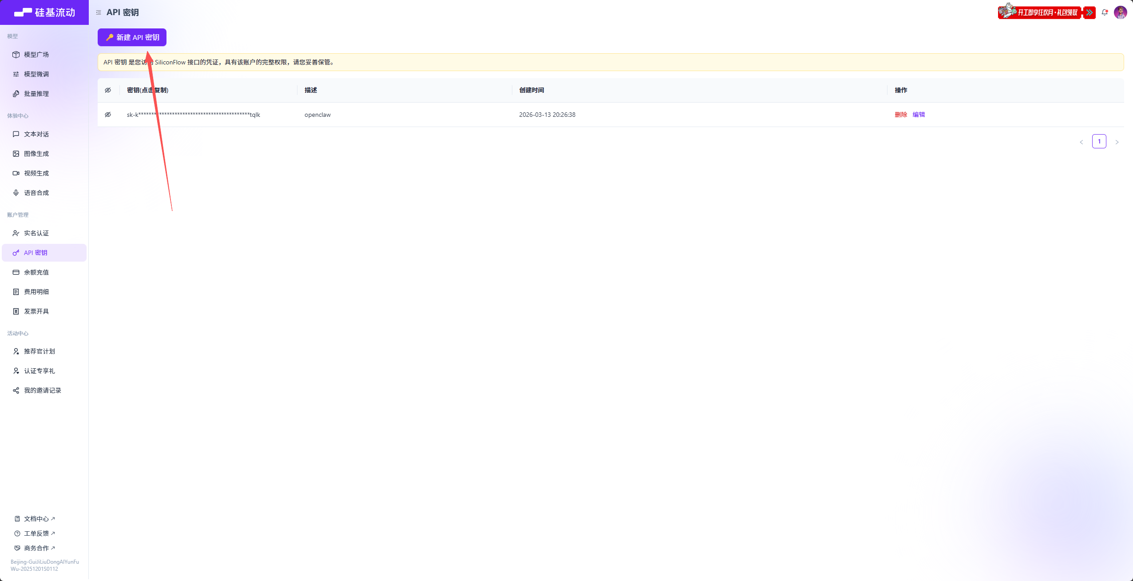Click the 硅基流动 logo
The height and width of the screenshot is (581, 1133).
(44, 12)
